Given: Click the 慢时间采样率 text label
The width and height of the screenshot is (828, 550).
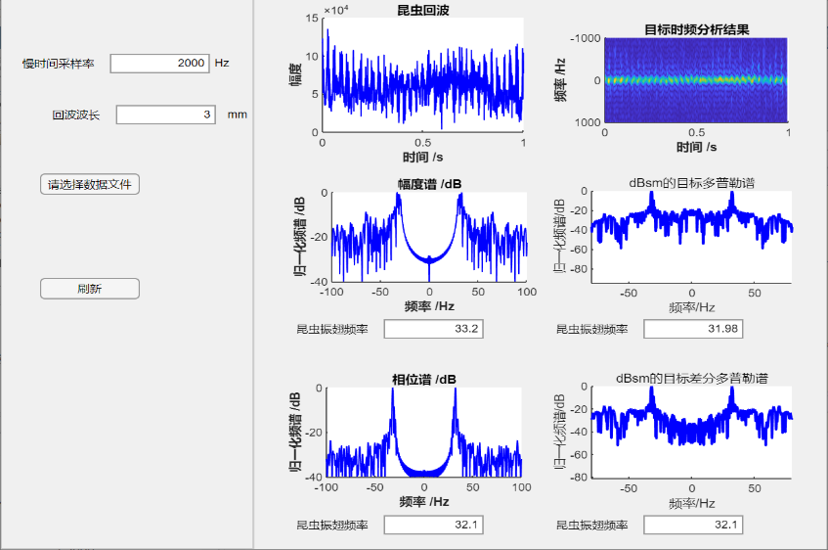Looking at the screenshot, I should (59, 64).
